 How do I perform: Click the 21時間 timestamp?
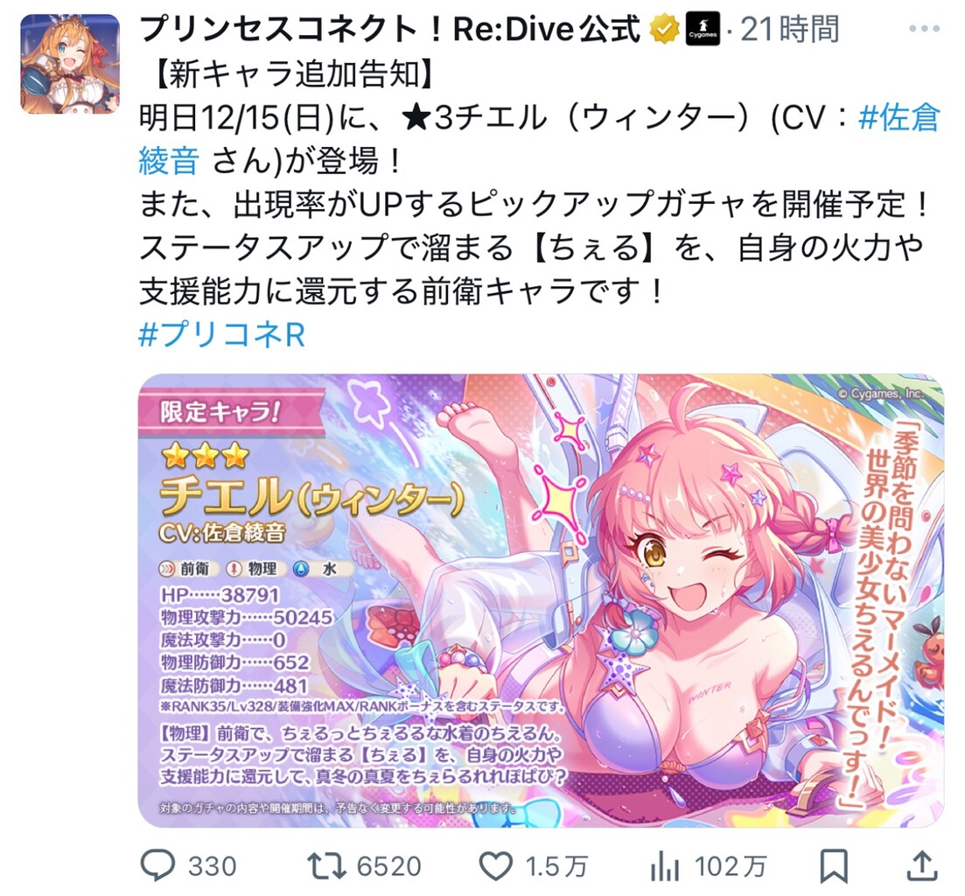point(790,29)
